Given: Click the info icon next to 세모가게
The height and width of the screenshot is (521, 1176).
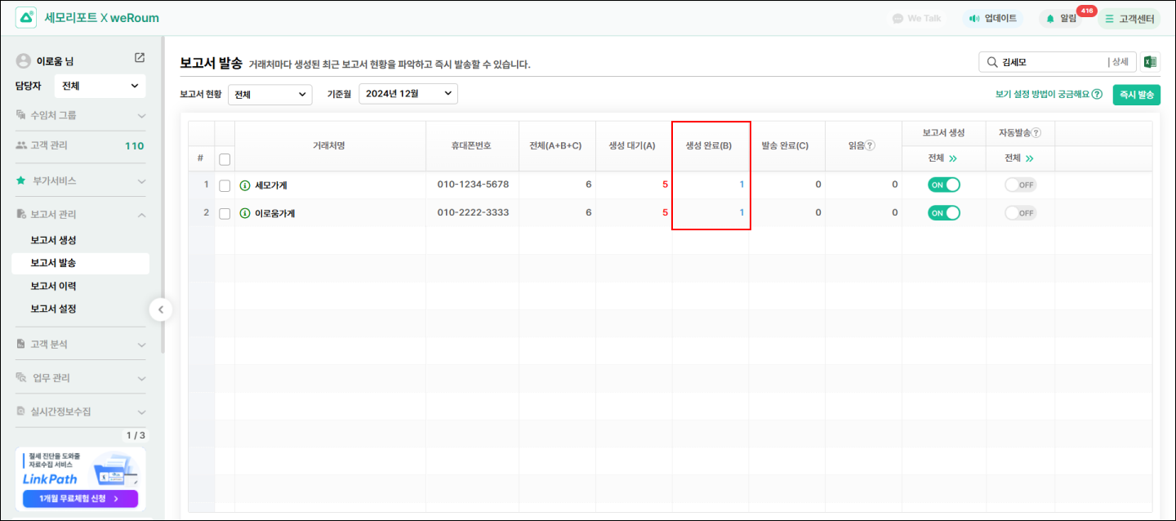Looking at the screenshot, I should pos(244,185).
